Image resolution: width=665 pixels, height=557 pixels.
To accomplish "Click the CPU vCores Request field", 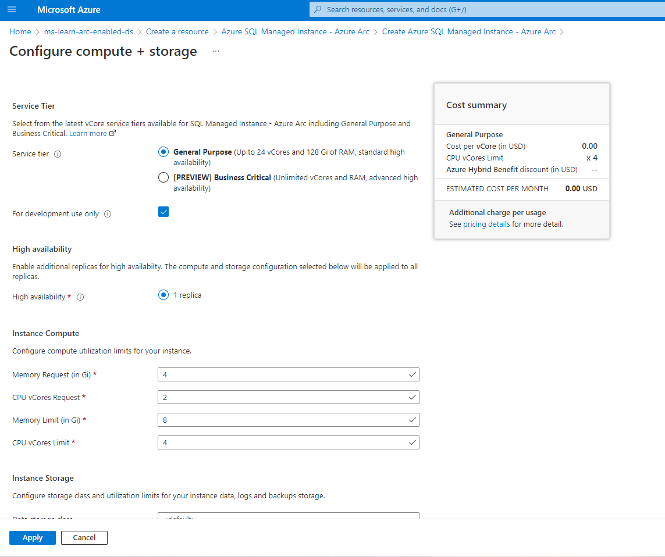I will coord(289,397).
